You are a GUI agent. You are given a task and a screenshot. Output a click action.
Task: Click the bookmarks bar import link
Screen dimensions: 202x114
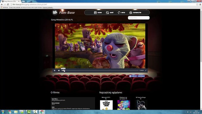click(x=48, y=8)
